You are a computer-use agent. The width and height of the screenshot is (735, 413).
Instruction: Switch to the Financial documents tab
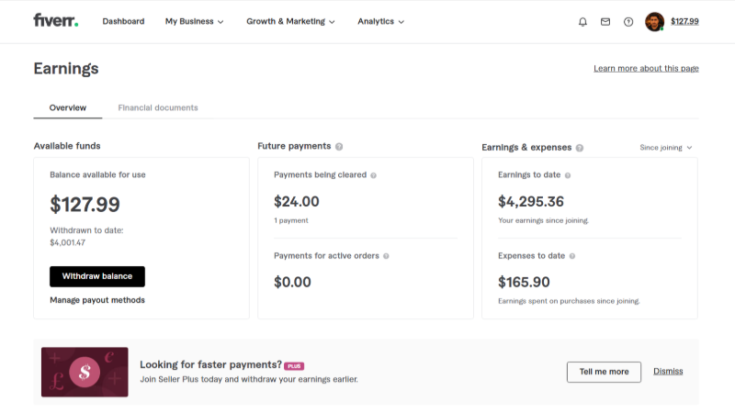pyautogui.click(x=158, y=107)
